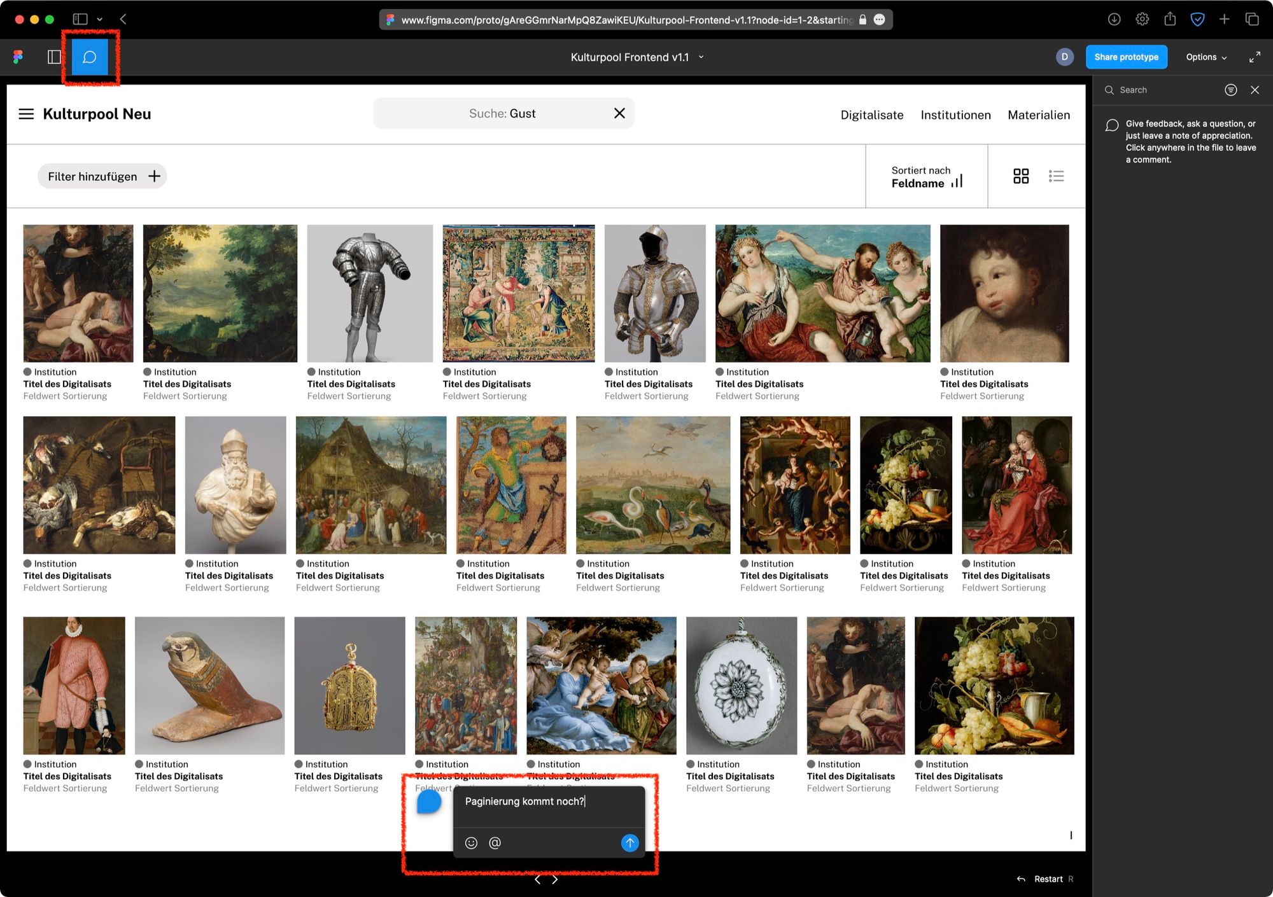
Task: Click the comment text field 'Paginierung kommt noch?'
Action: [x=549, y=802]
